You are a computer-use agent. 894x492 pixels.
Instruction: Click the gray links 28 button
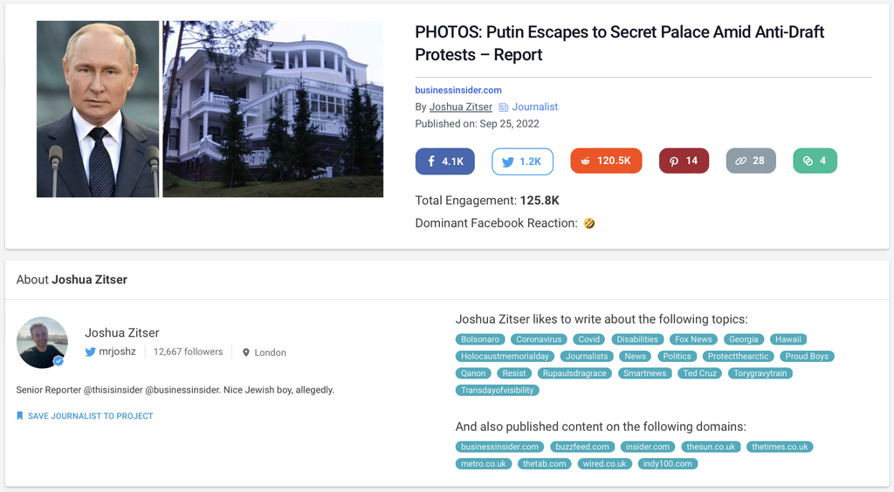click(750, 161)
